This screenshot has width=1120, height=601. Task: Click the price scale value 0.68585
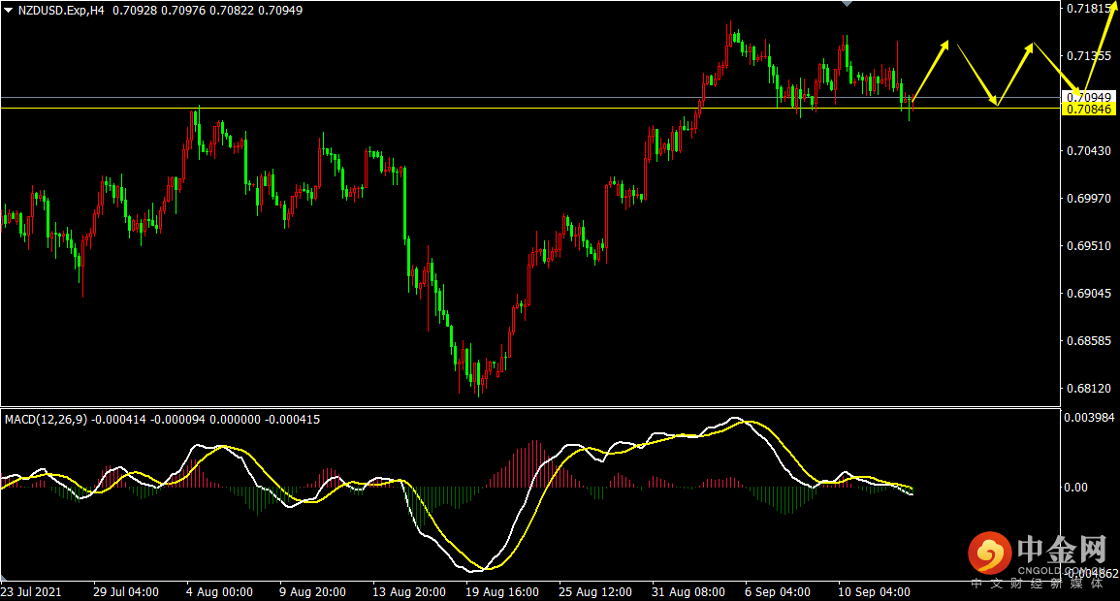pyautogui.click(x=1089, y=341)
